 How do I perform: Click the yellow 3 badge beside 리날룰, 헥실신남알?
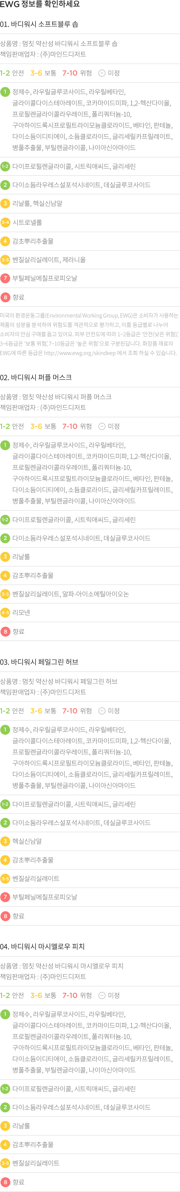(5, 203)
